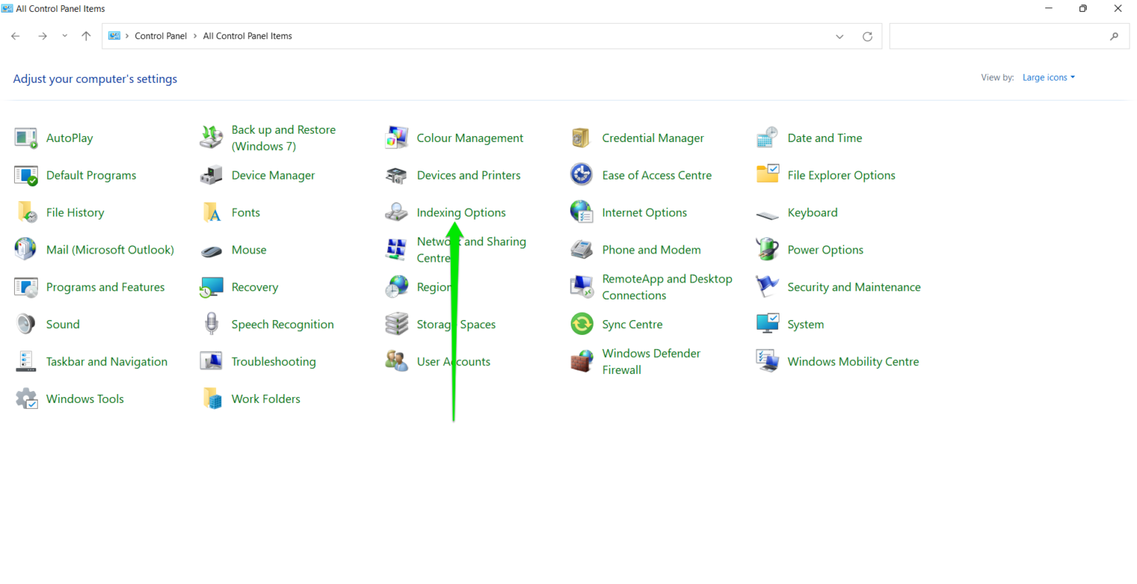Open Ease of Access Centre
Screen dimensions: 1137x584
(656, 175)
